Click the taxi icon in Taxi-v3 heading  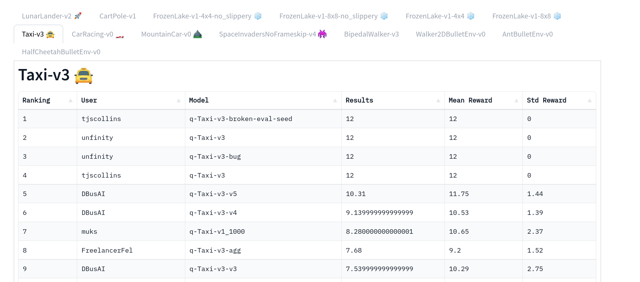click(84, 75)
